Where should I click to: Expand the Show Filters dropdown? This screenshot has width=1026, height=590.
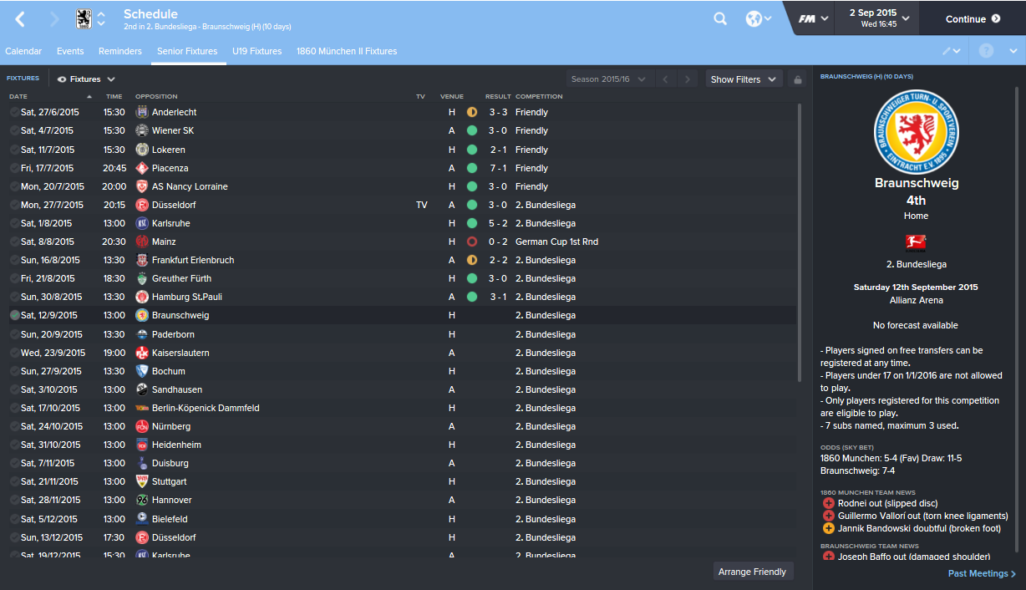pyautogui.click(x=744, y=79)
